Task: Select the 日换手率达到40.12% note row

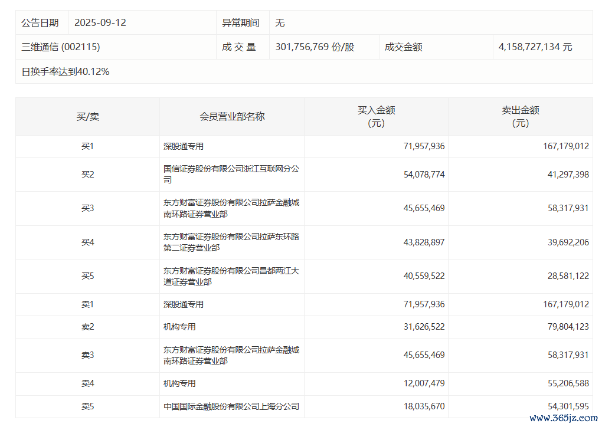Action: (x=66, y=72)
